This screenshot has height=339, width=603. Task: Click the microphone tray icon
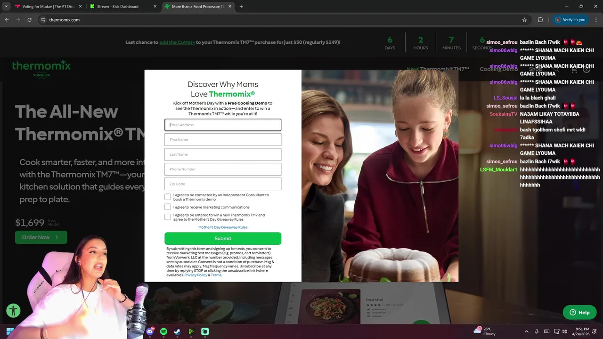tap(537, 331)
